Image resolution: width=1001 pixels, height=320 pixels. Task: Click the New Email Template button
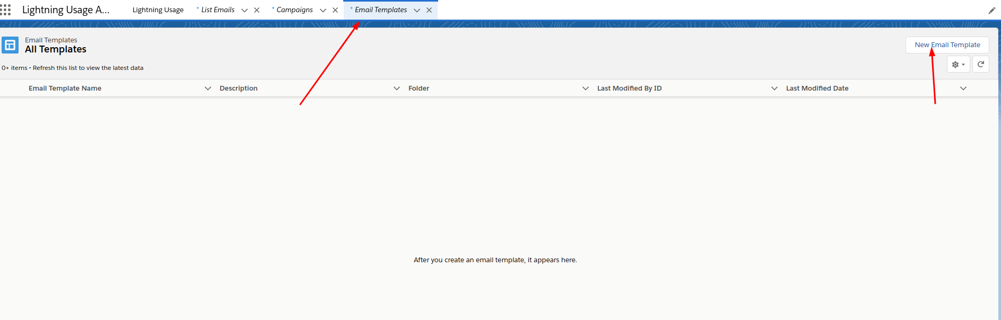(947, 45)
